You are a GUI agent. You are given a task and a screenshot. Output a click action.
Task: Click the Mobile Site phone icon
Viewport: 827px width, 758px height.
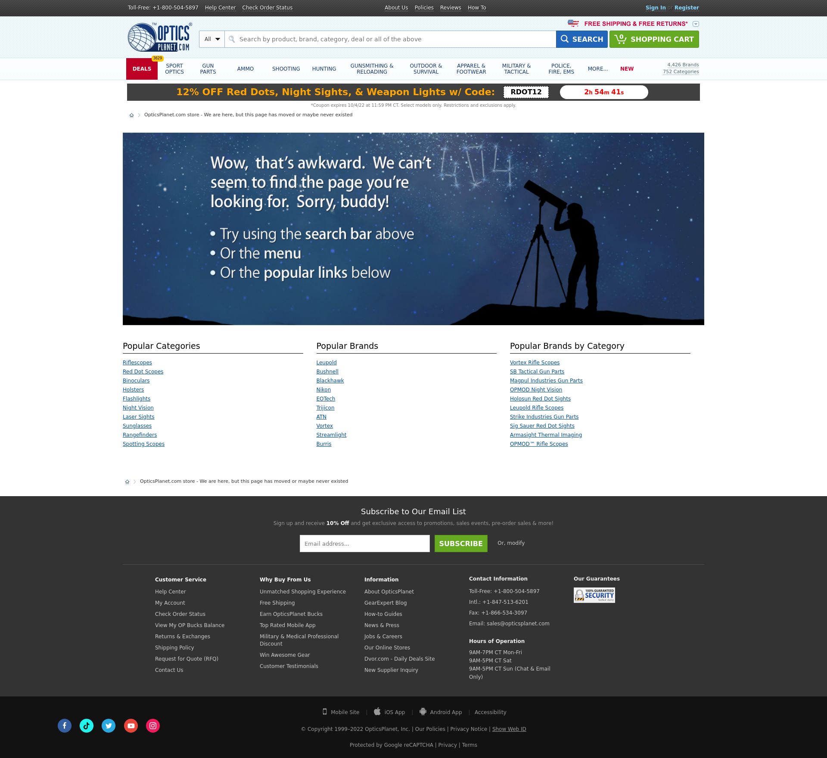pyautogui.click(x=325, y=711)
